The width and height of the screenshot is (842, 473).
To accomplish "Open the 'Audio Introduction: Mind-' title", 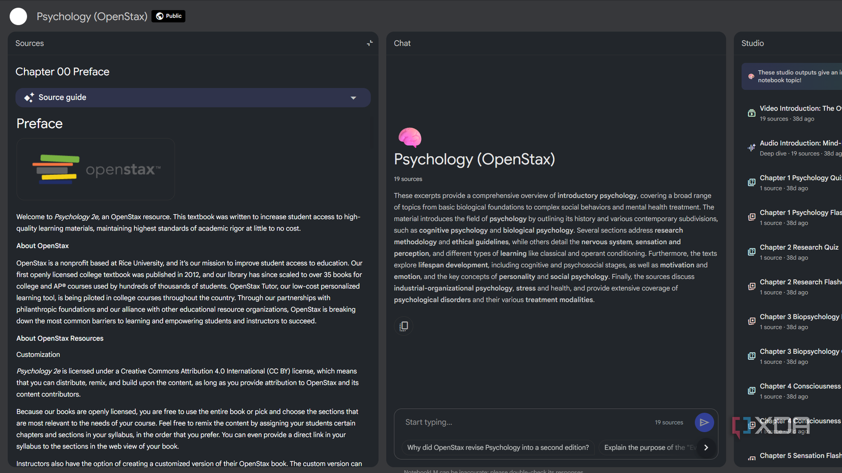I will click(x=800, y=143).
